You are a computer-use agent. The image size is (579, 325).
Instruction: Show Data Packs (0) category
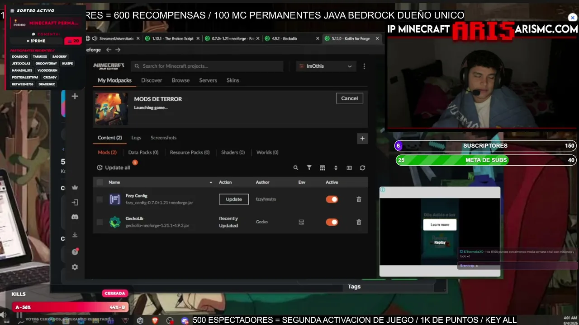click(143, 153)
